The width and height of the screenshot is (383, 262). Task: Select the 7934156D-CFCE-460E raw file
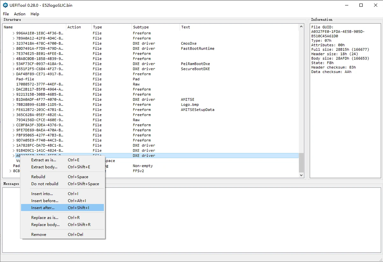click(151, 120)
